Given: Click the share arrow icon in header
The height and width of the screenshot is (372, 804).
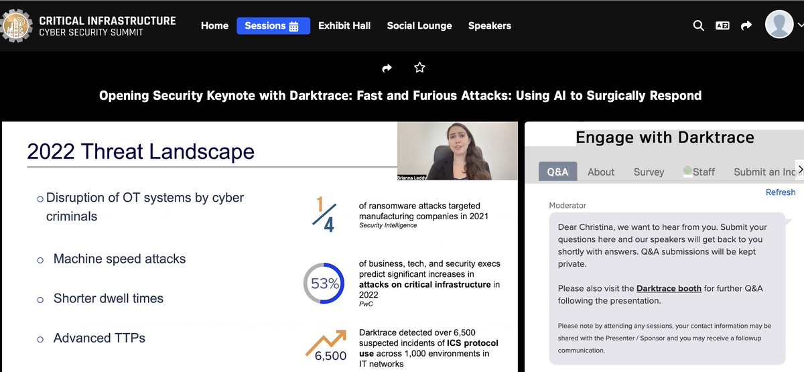Looking at the screenshot, I should [x=746, y=25].
